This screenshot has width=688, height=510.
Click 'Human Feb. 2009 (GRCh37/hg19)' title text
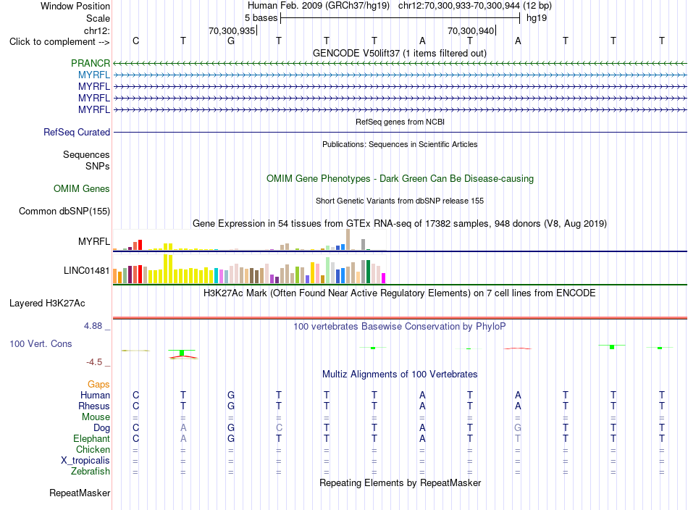(319, 6)
